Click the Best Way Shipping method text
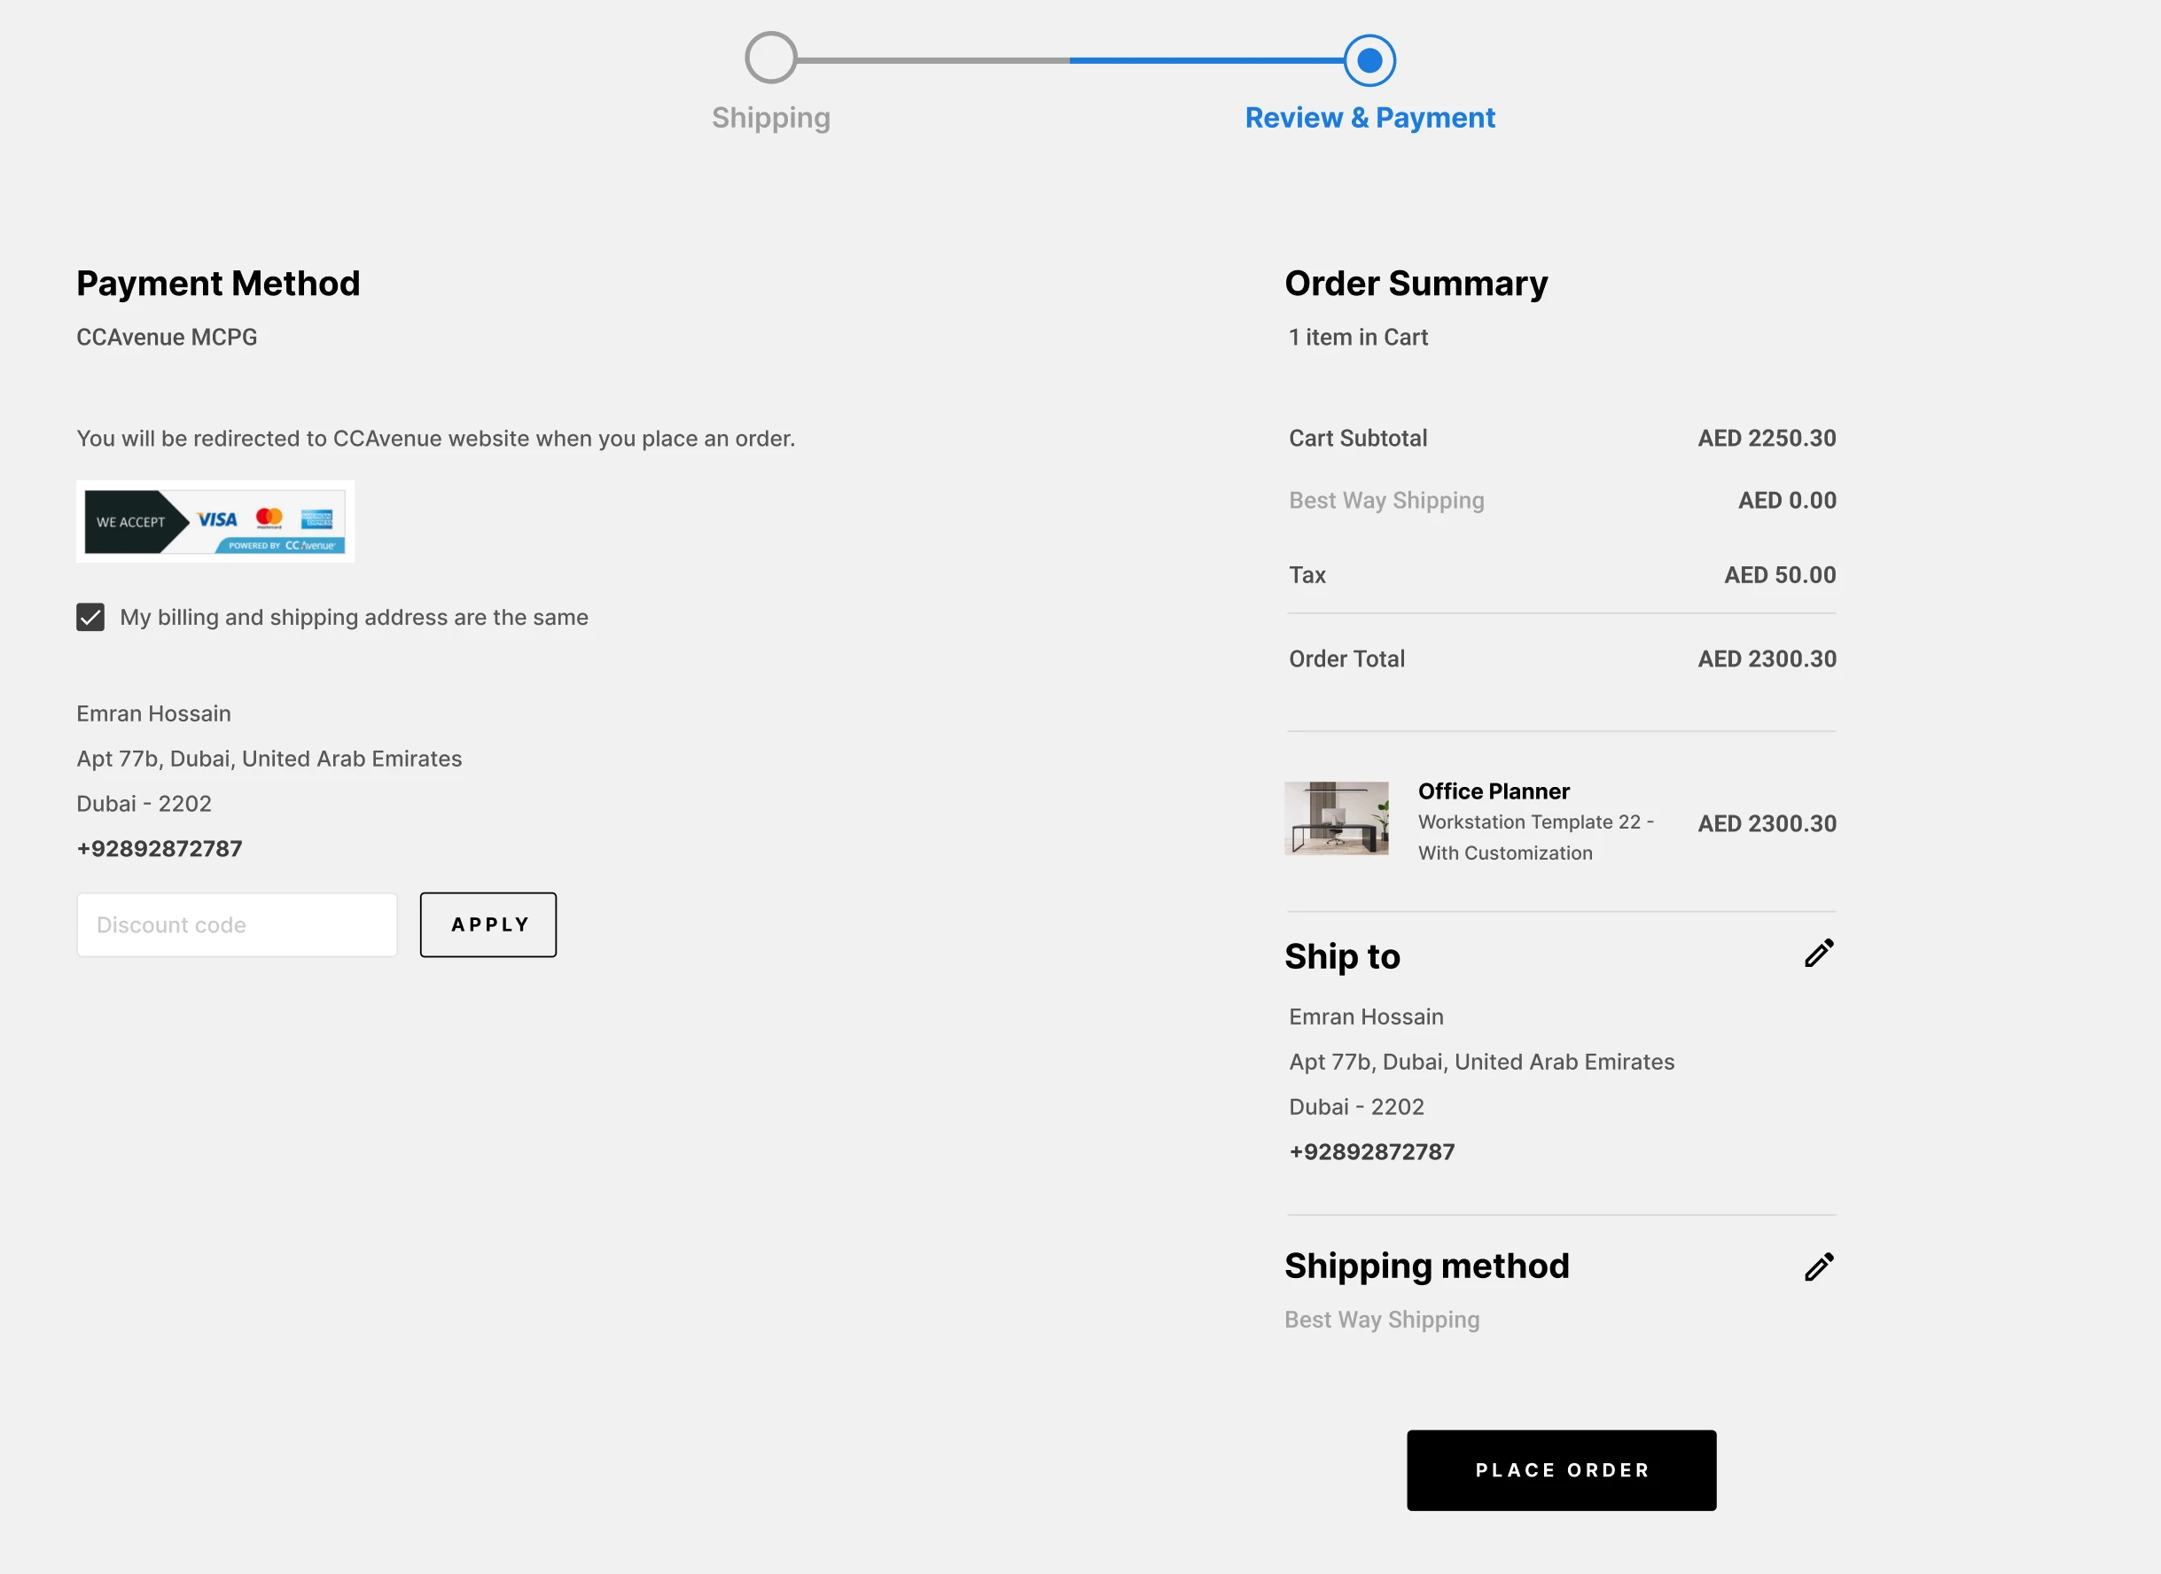Image resolution: width=2161 pixels, height=1574 pixels. click(x=1382, y=1320)
